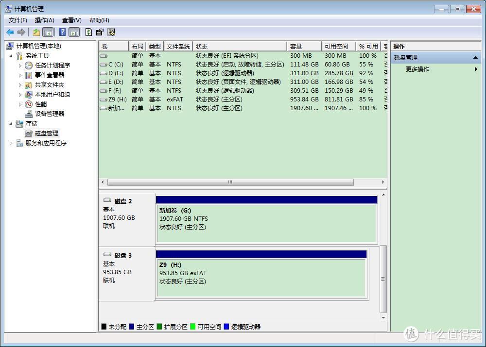Collapse the System Tools (系统工具) arrow

click(11, 56)
